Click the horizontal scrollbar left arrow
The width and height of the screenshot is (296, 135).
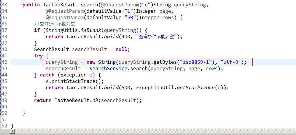pyautogui.click(x=13, y=131)
